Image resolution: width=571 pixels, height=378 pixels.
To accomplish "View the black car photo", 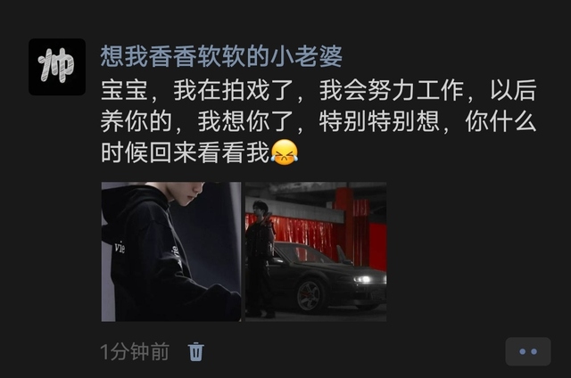I will [316, 251].
